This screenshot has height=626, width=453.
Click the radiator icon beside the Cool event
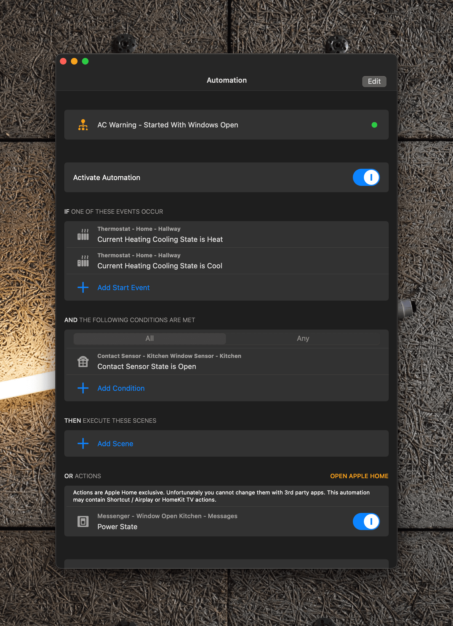[x=83, y=261]
